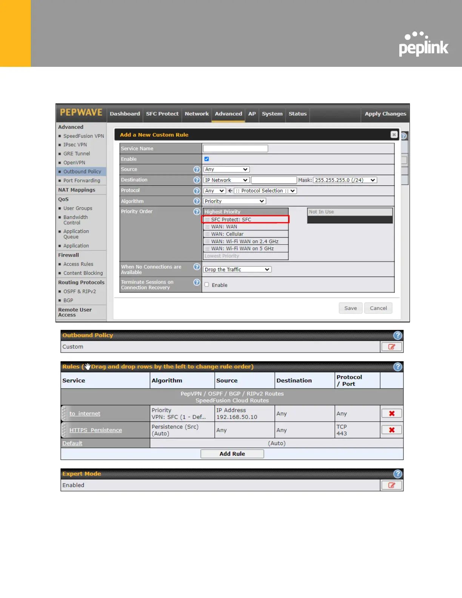Open IPsec VPN in the sidebar
The width and height of the screenshot is (462, 598).
point(75,145)
